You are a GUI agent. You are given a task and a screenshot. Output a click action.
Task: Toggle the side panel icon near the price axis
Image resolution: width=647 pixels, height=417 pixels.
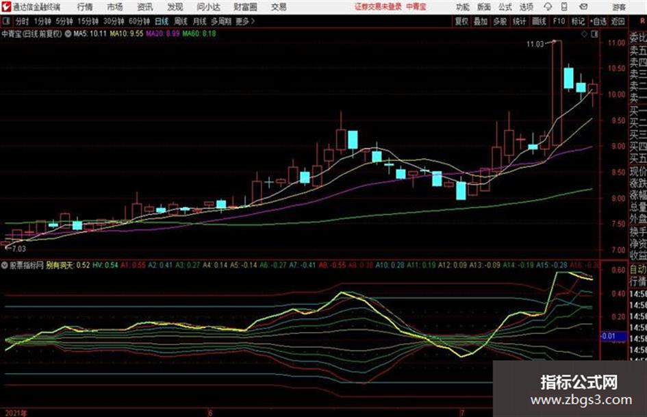(x=594, y=34)
